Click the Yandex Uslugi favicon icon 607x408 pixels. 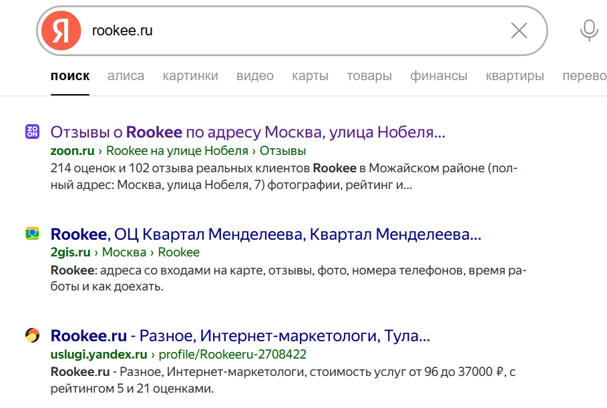click(x=32, y=335)
